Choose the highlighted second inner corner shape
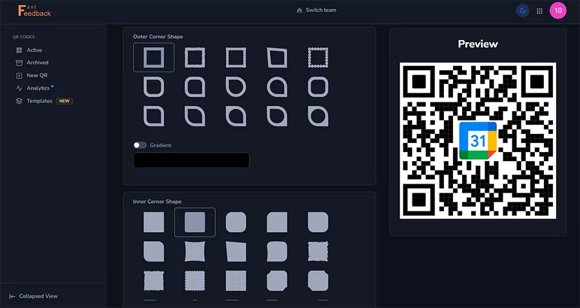 click(195, 222)
